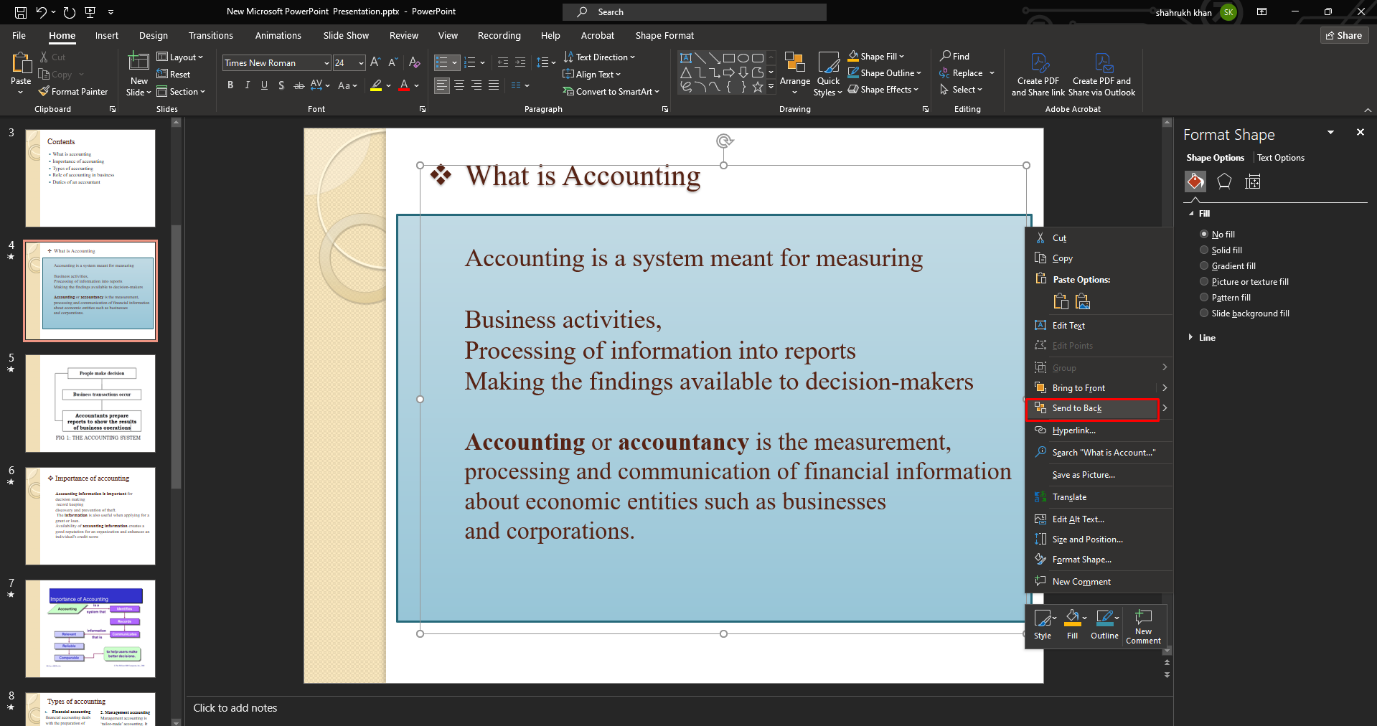1377x726 pixels.
Task: Click the Save icon in title bar
Action: [21, 12]
